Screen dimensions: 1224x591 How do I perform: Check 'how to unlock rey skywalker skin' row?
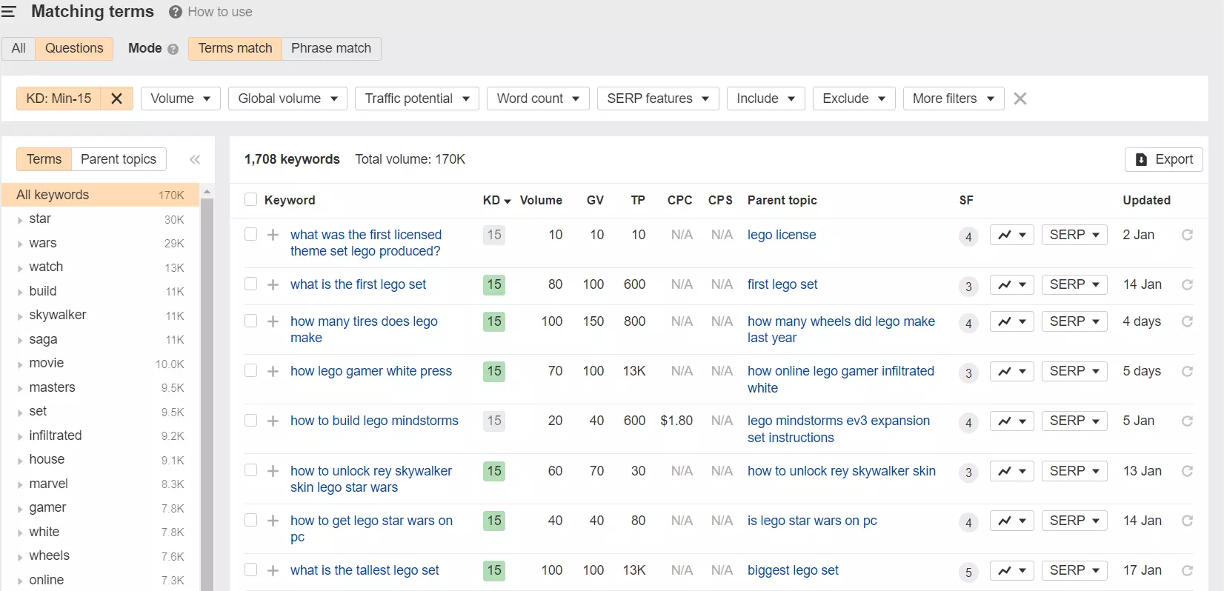click(250, 470)
